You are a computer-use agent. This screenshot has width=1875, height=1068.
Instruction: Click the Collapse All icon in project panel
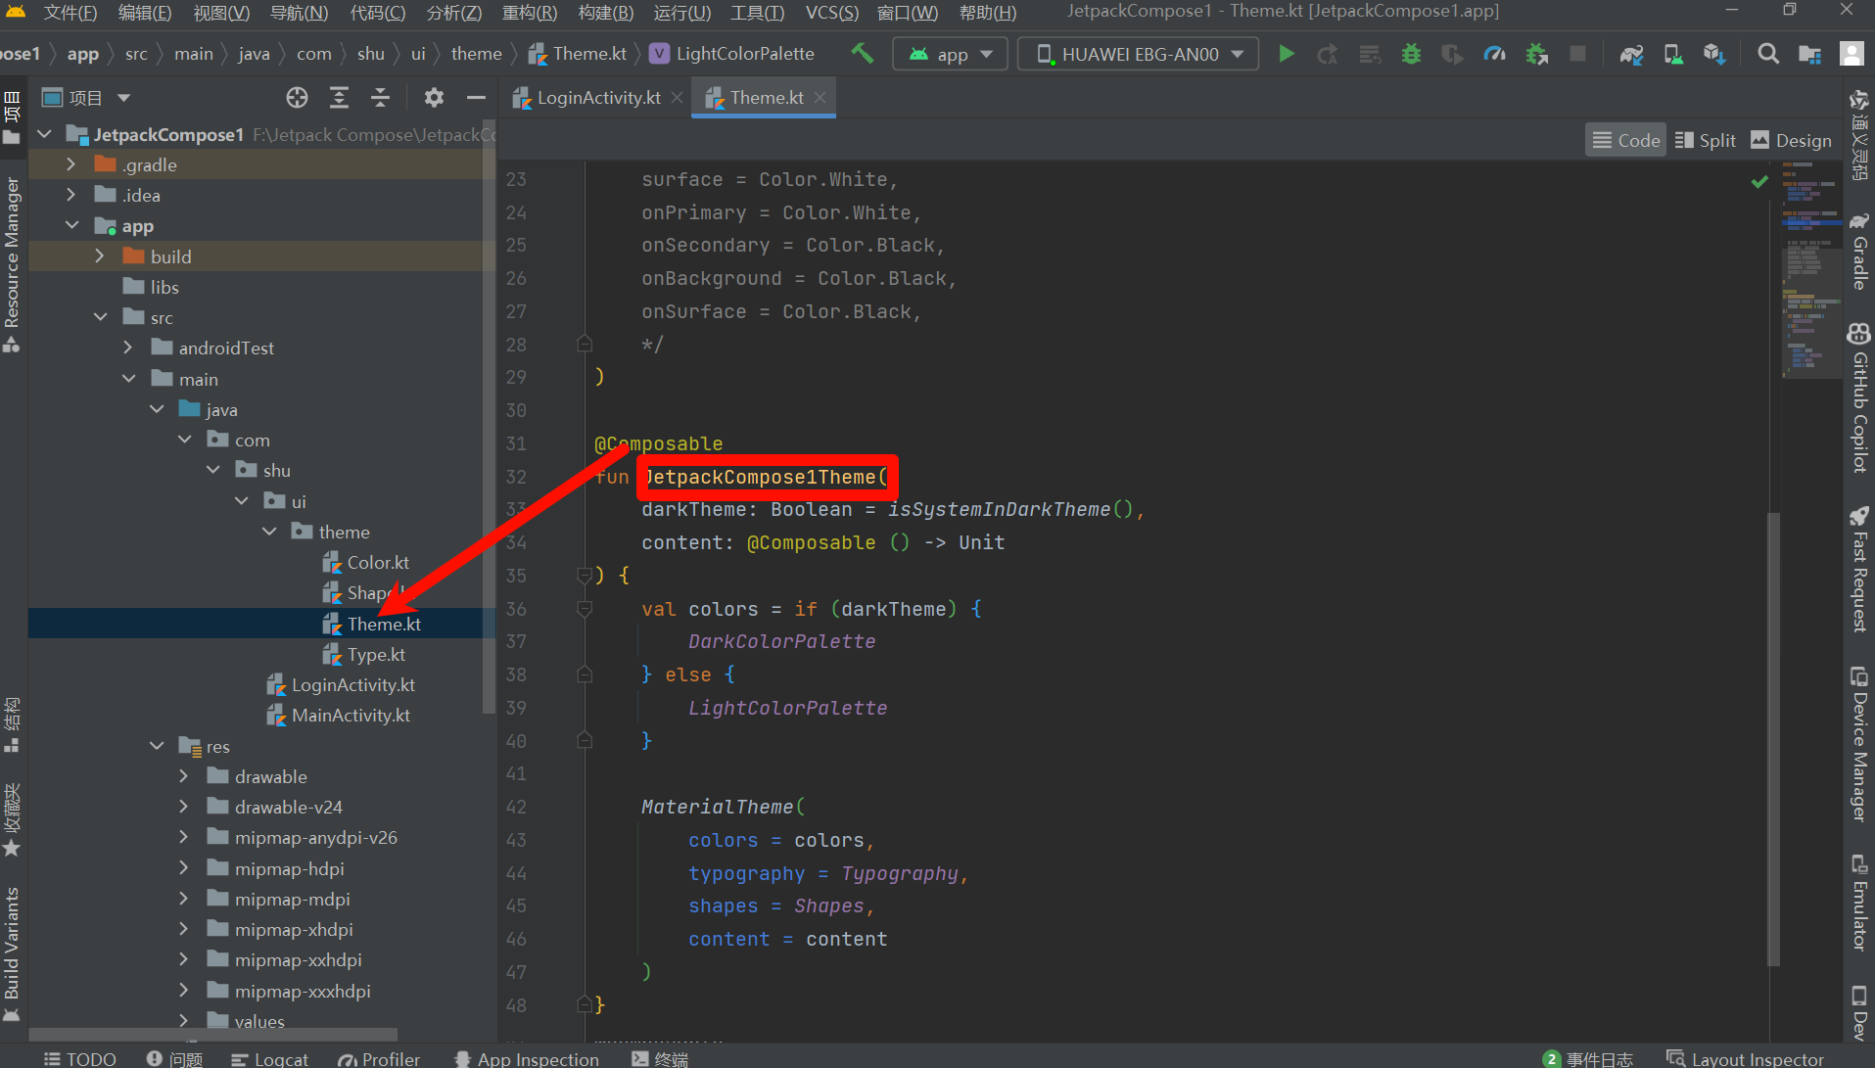click(x=380, y=97)
